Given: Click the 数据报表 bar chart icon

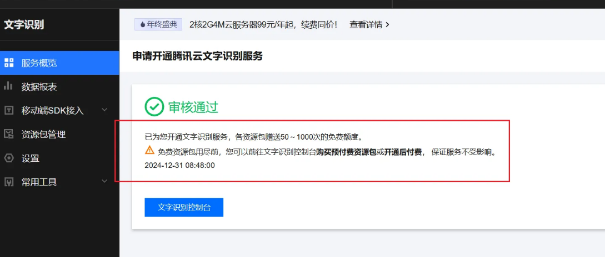Looking at the screenshot, I should (8, 86).
